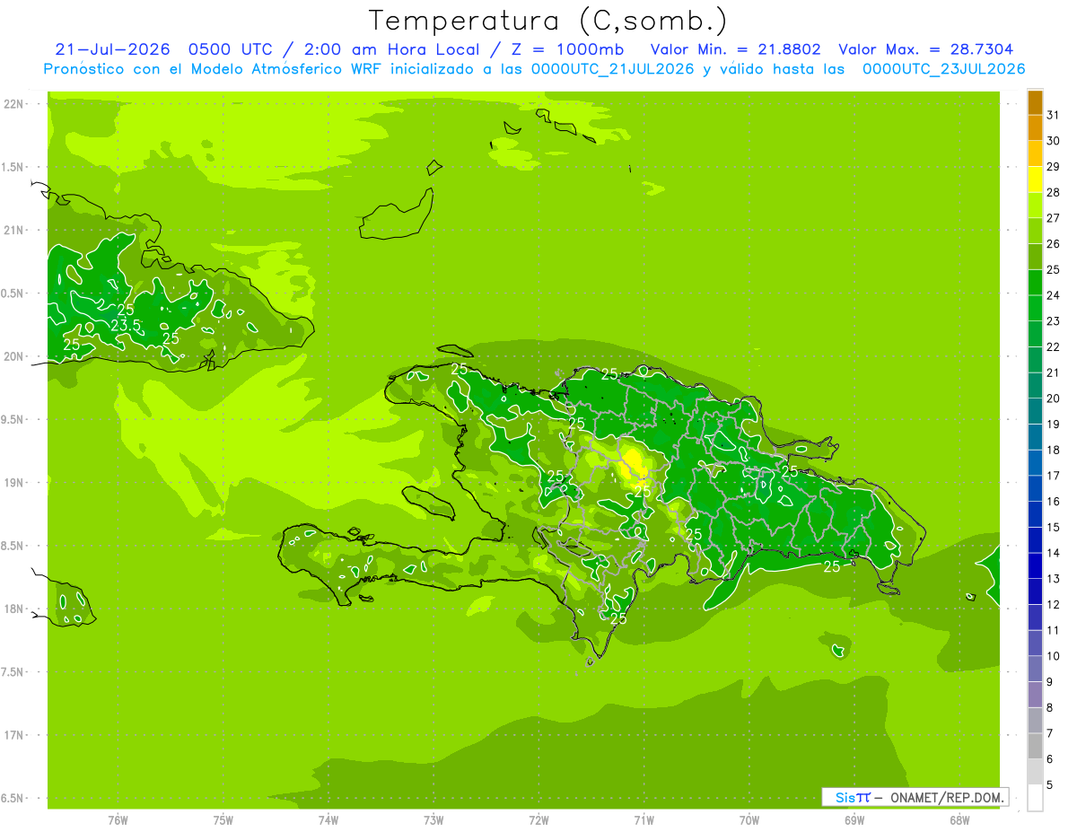Click the 31 degree orange legend swatch

coord(1035,102)
